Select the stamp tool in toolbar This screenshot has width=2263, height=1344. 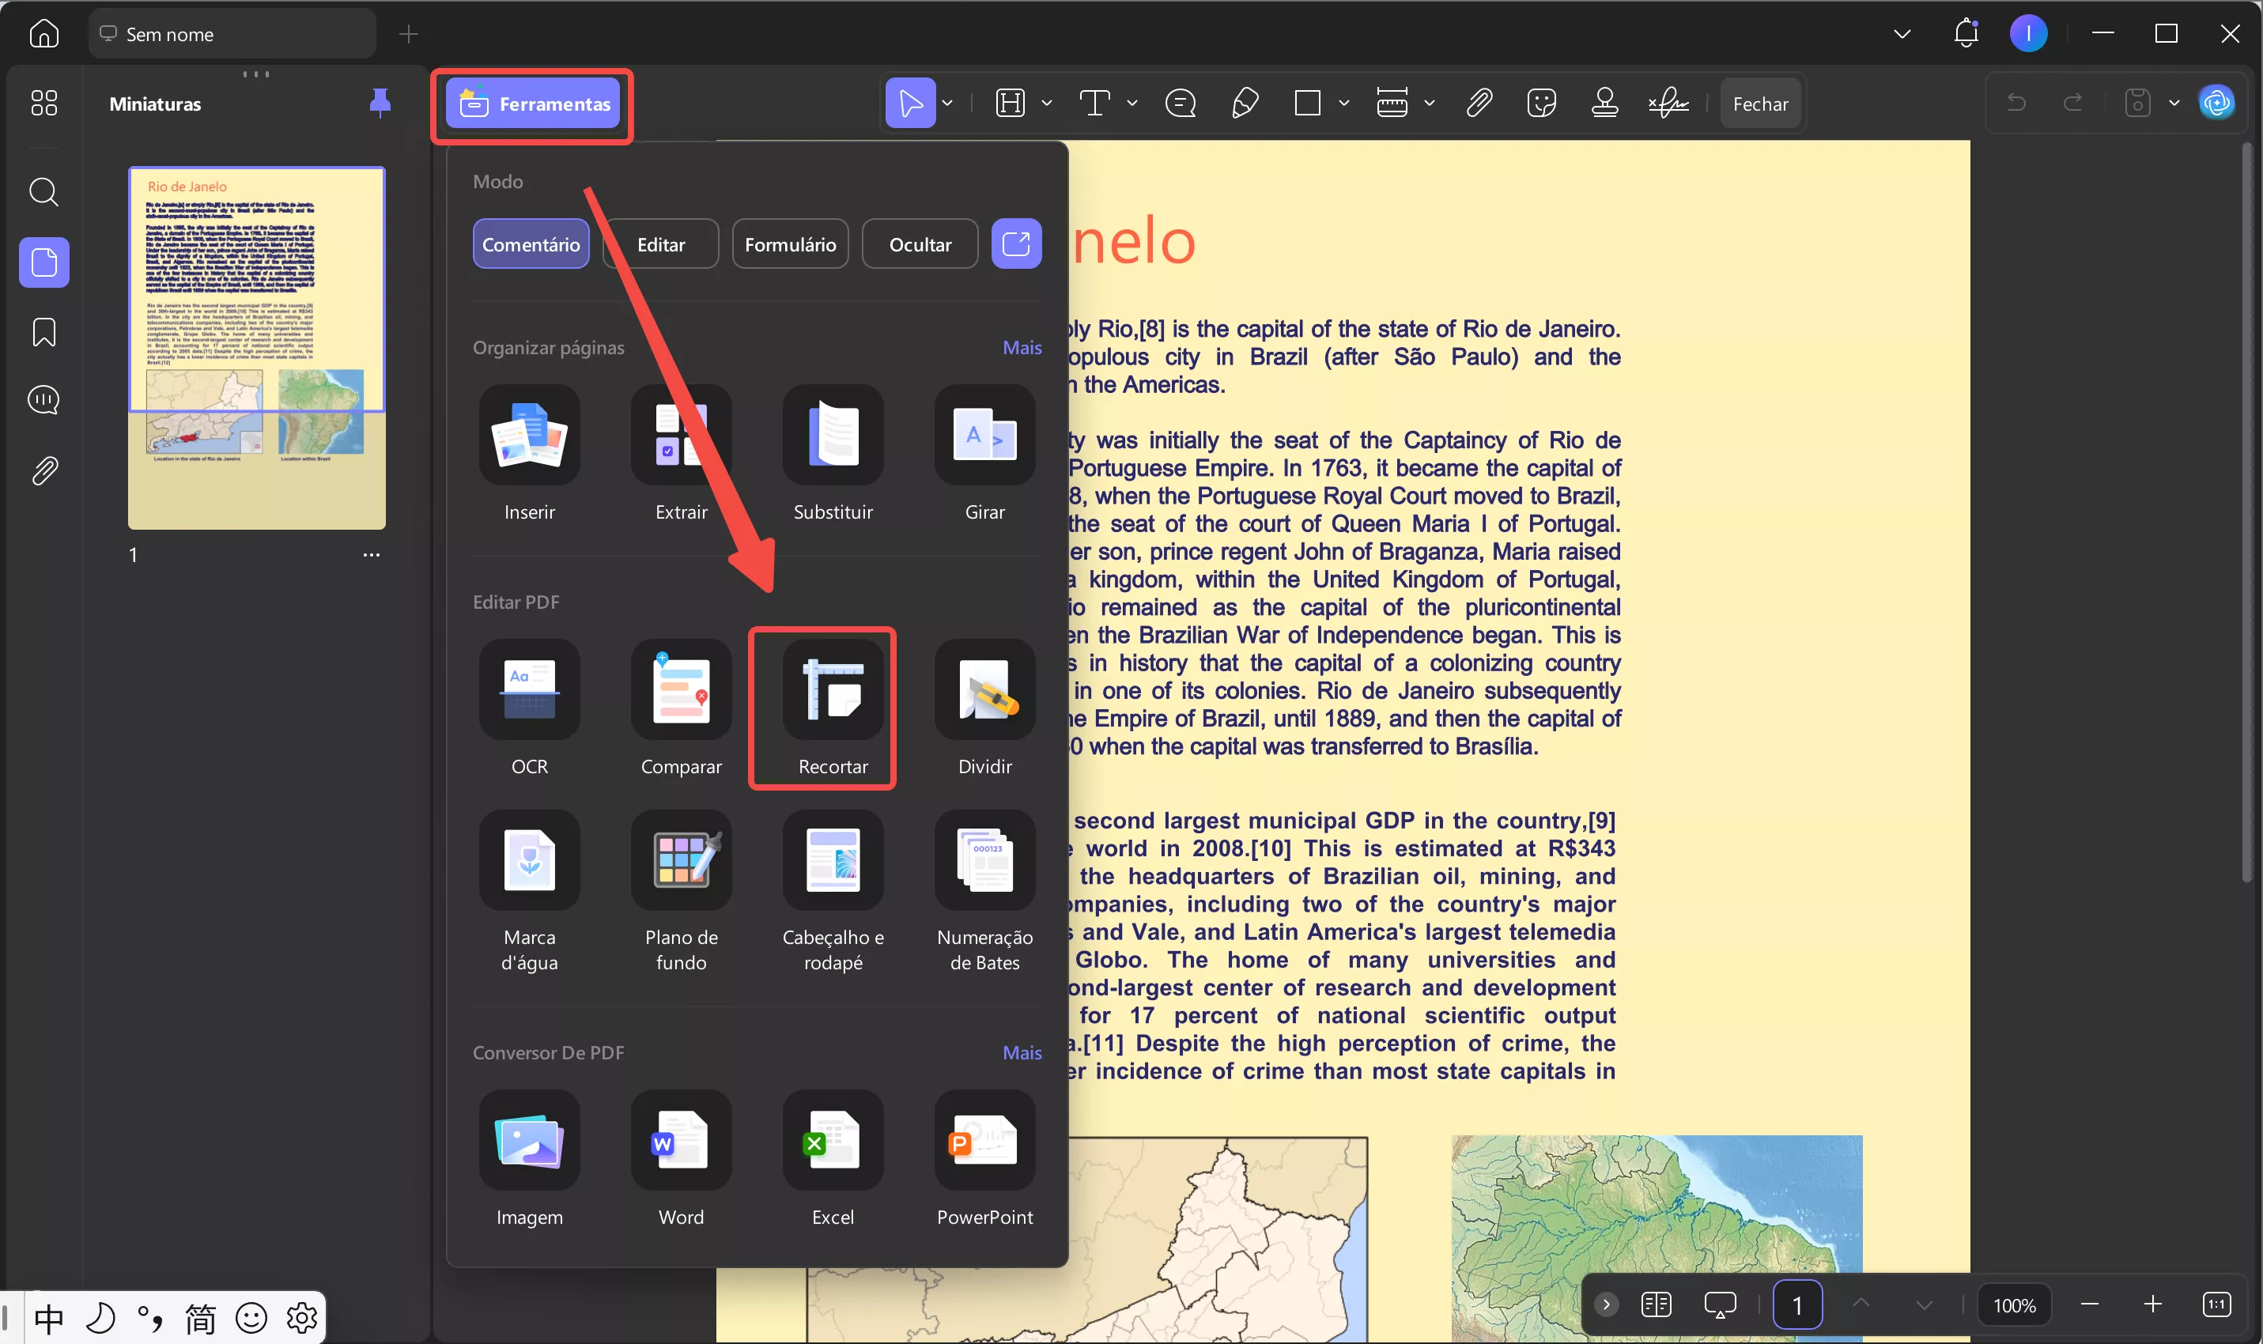click(x=1604, y=104)
